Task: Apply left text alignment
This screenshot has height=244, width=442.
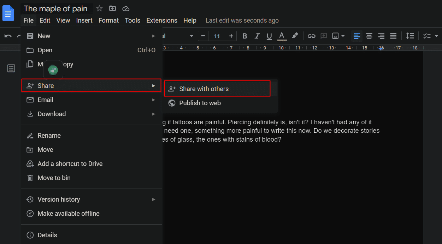Action: (357, 36)
